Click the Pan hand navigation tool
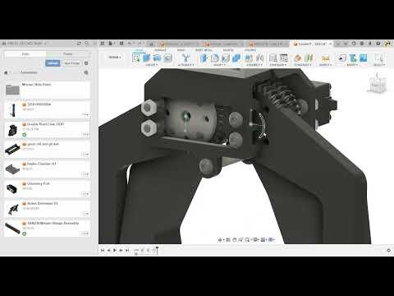Image resolution: width=394 pixels, height=296 pixels. coord(235,240)
